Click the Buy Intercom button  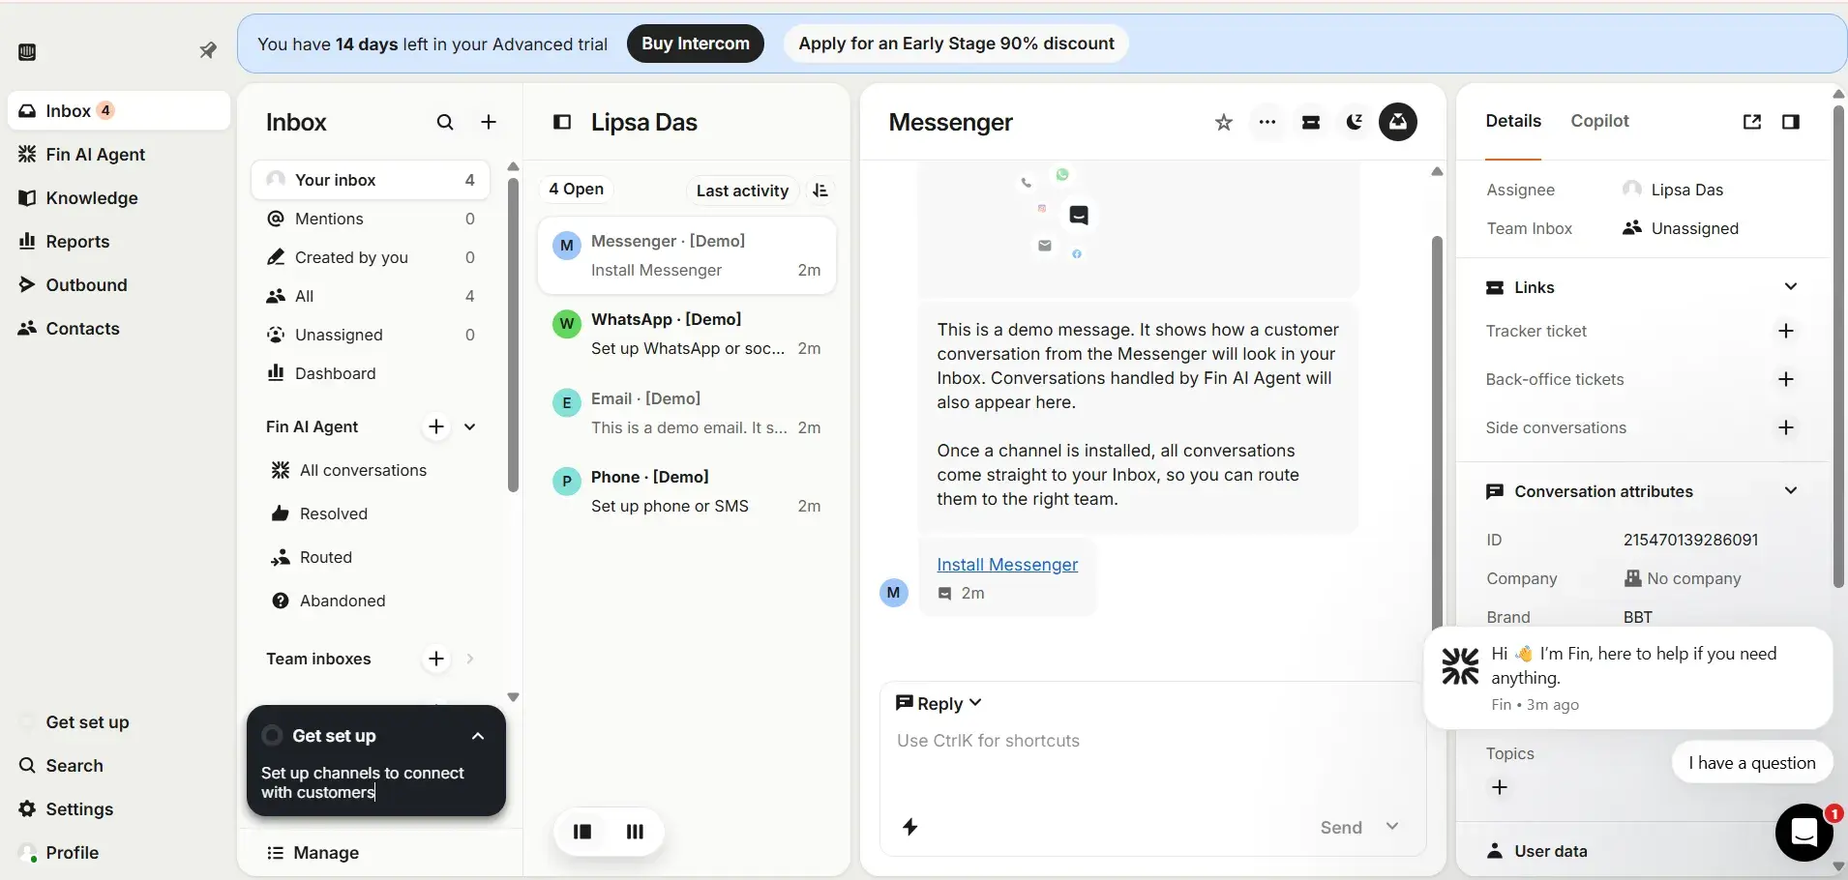click(x=696, y=43)
